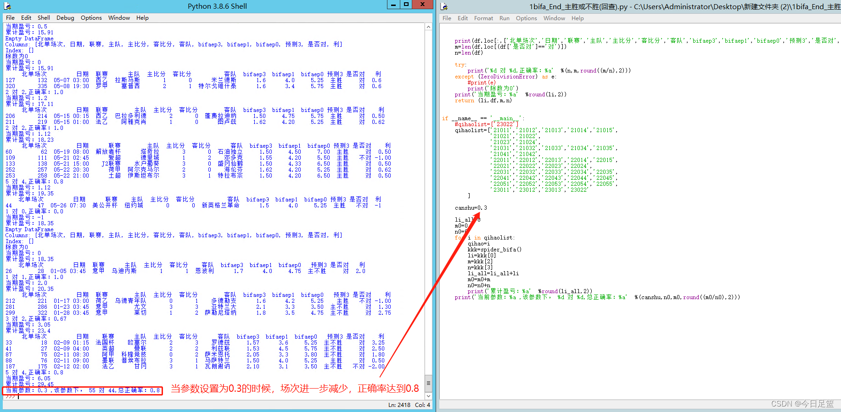841x412 pixels.
Task: Click the final shell output line '当前参数: 0.3'
Action: (x=83, y=390)
